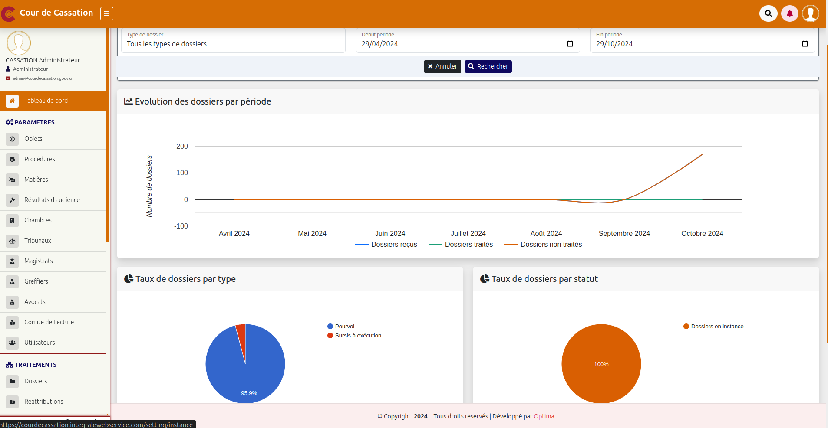Click the Début période date field
This screenshot has height=428, width=828.
[468, 40]
